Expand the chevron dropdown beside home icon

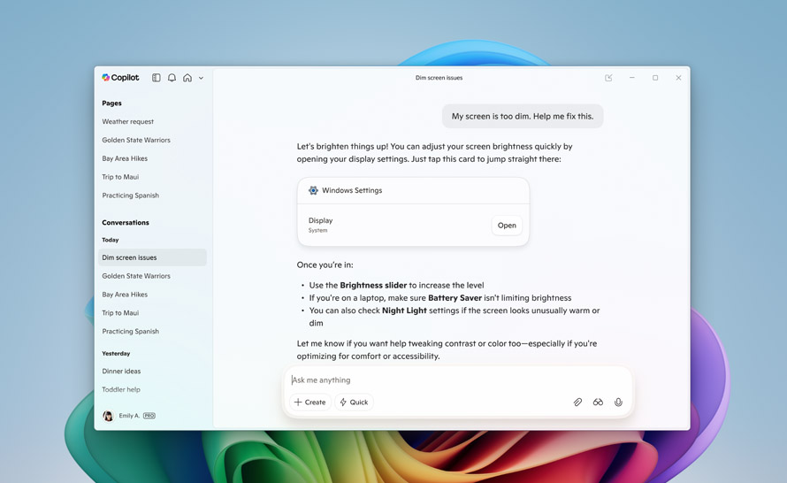pyautogui.click(x=201, y=79)
